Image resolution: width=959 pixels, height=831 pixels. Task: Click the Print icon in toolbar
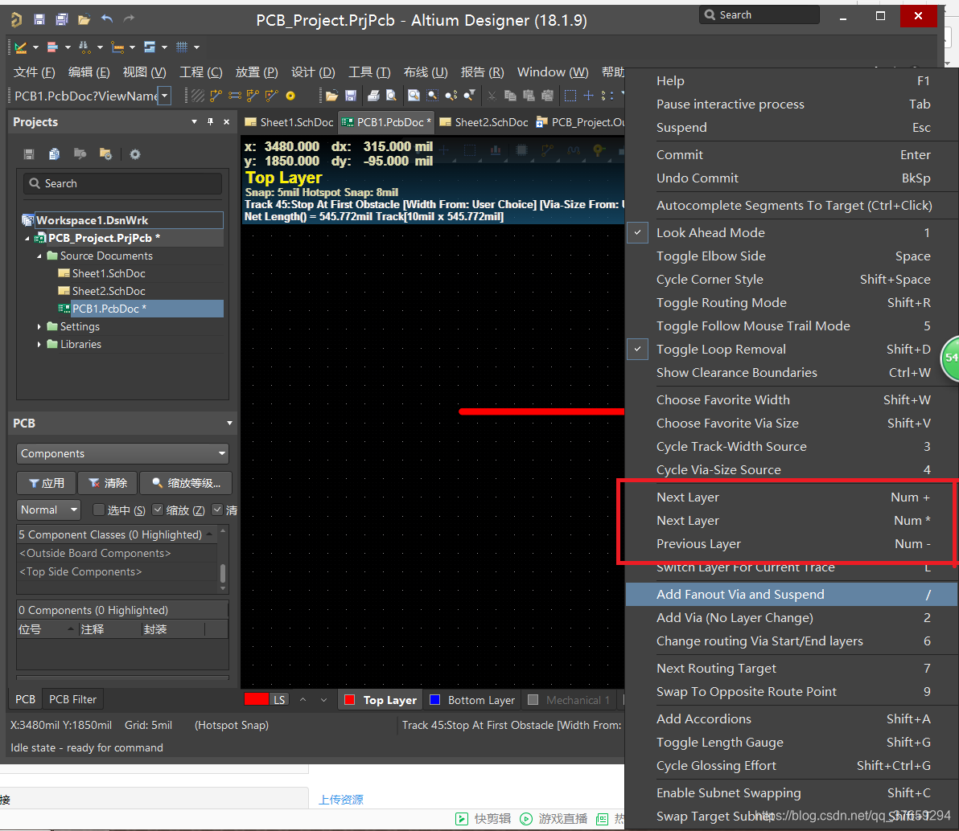(373, 96)
